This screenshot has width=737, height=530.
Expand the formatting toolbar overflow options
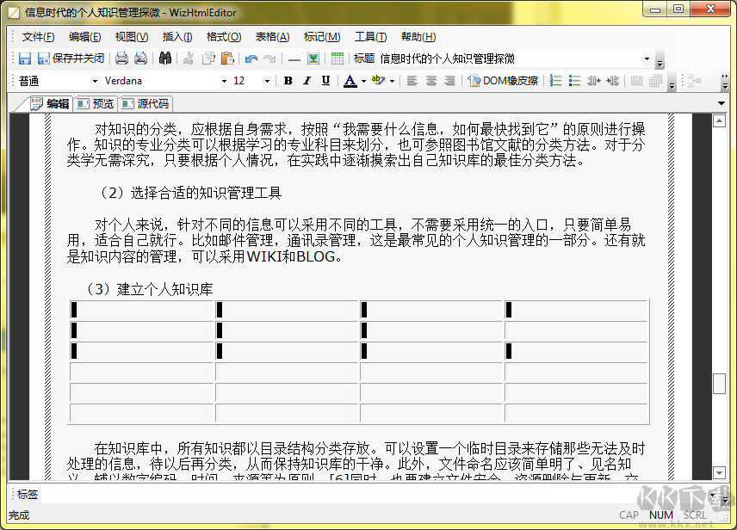pyautogui.click(x=672, y=81)
